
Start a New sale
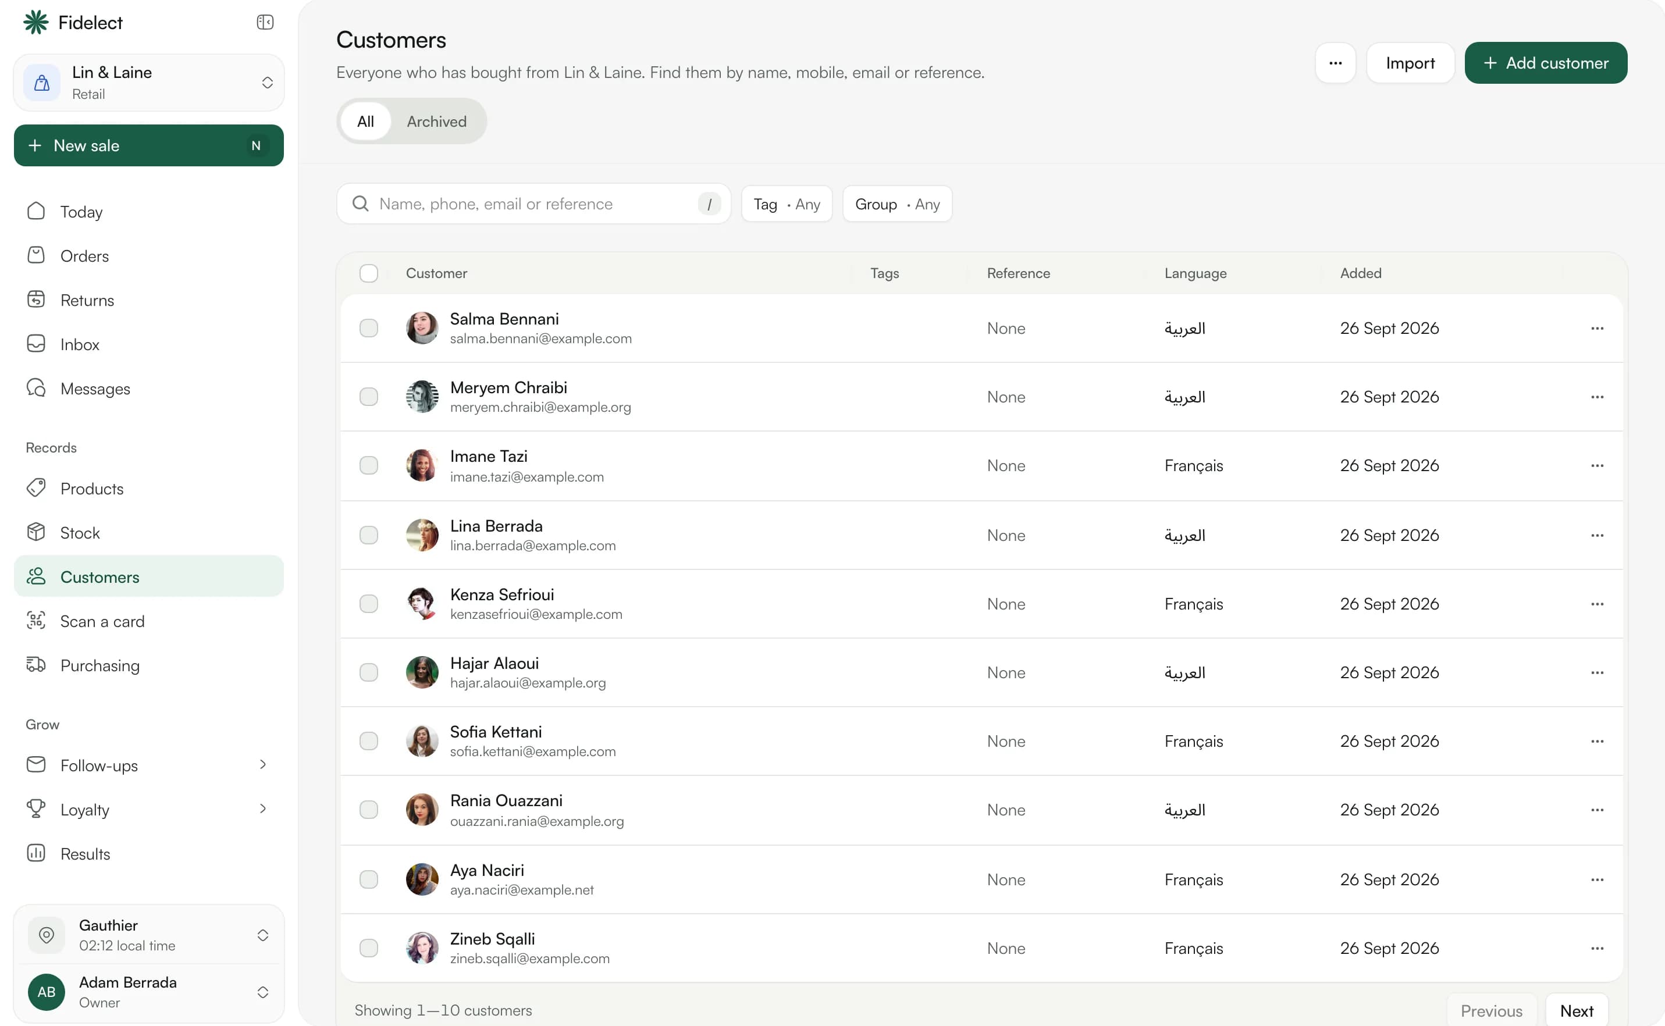[149, 145]
